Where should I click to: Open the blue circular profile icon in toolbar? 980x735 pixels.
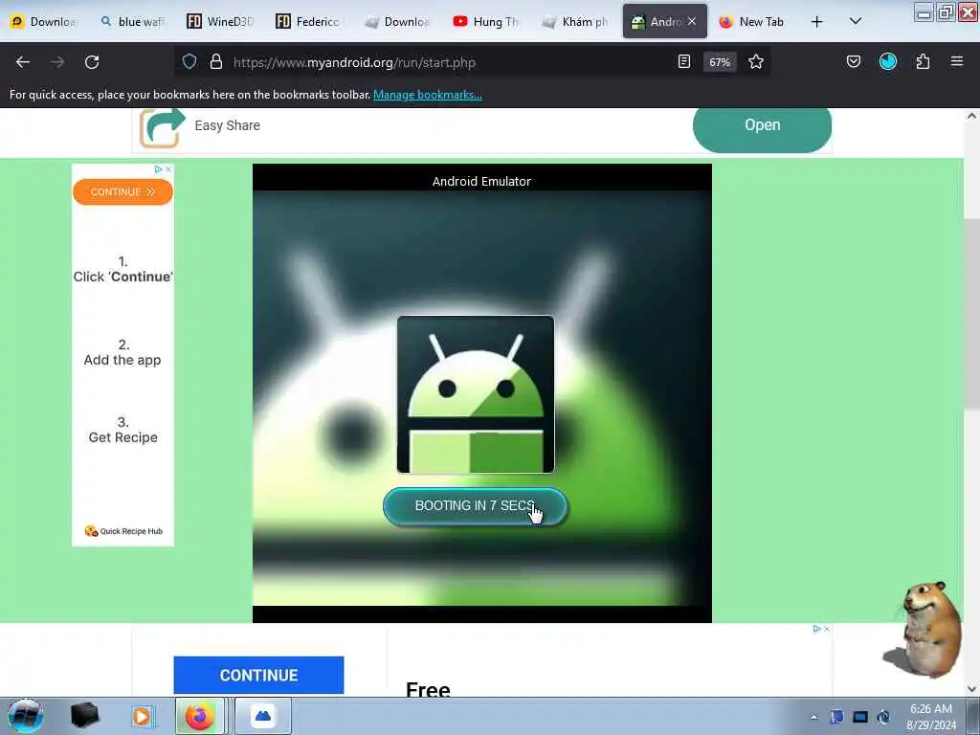point(888,61)
